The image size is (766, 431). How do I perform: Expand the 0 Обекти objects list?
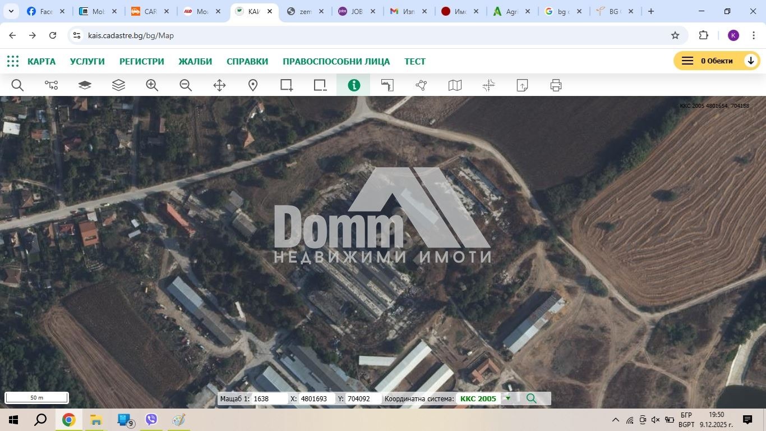click(x=751, y=60)
